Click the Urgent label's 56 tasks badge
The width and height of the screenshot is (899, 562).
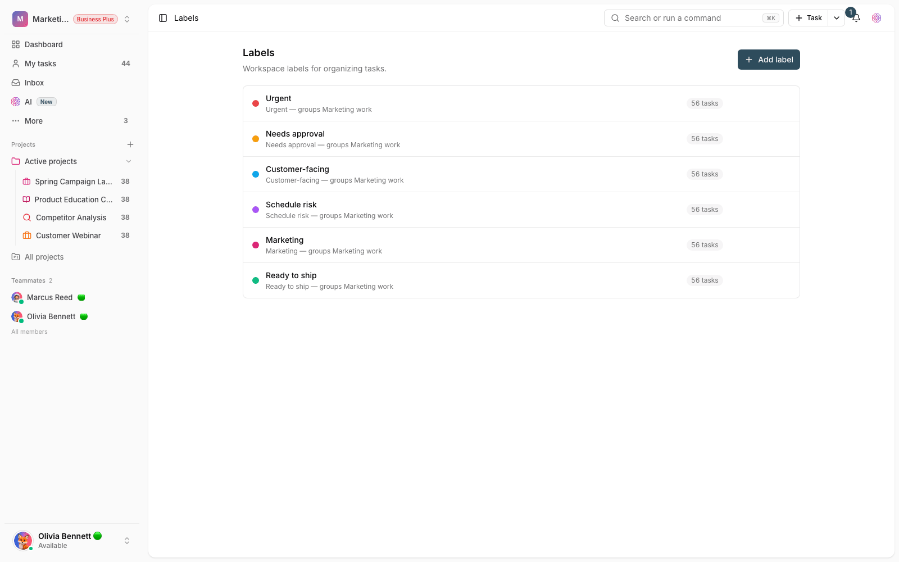705,103
